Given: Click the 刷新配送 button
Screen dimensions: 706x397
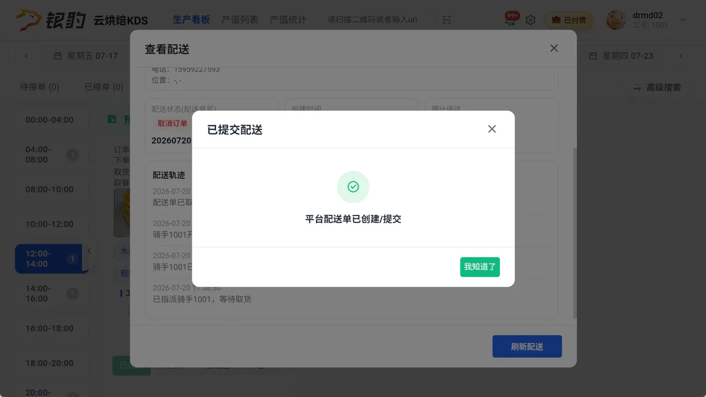Looking at the screenshot, I should (x=527, y=346).
